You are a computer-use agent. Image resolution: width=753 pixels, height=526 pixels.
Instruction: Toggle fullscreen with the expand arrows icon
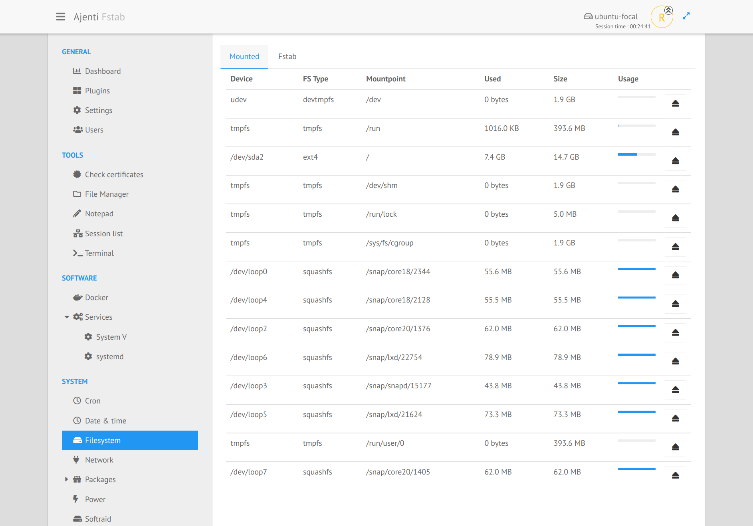[686, 16]
